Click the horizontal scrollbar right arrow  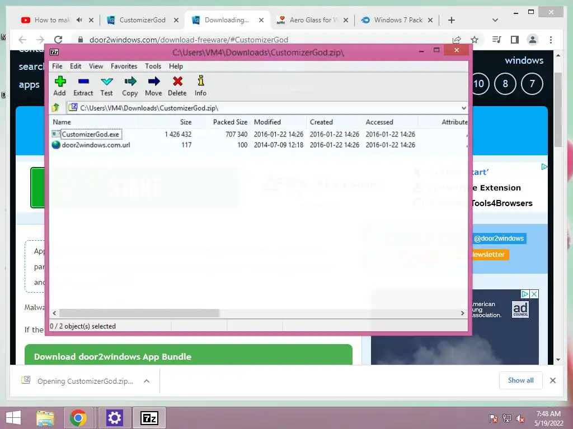click(462, 313)
